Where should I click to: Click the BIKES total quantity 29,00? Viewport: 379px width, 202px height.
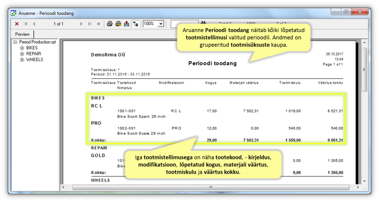tap(212, 140)
